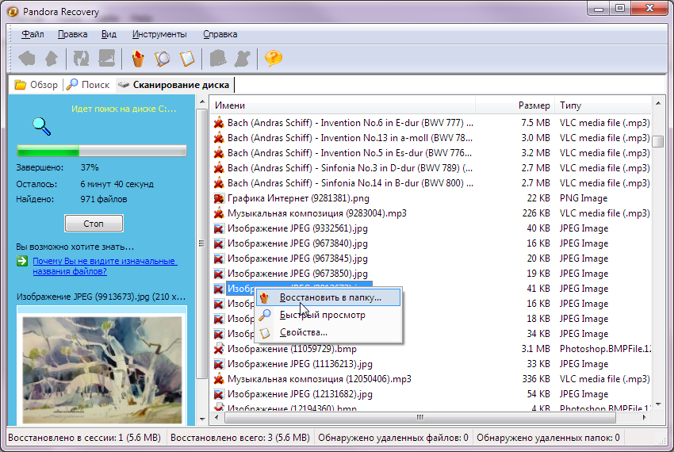Screen dimensions: 674x452
Task: Sort the list by the Размер column header
Action: click(533, 105)
